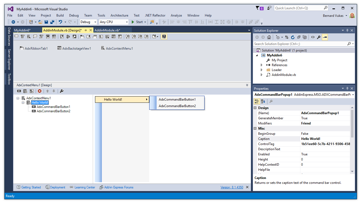Click the View Code icon in Solution Explorer
The image size is (360, 202).
pyautogui.click(x=313, y=37)
